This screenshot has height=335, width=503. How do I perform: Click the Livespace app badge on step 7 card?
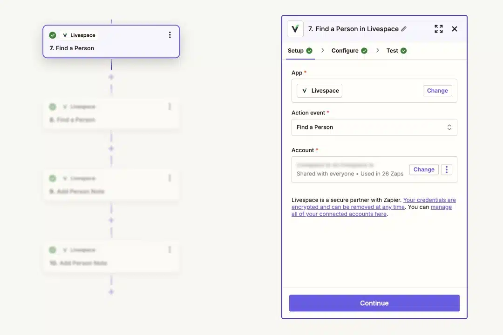coord(79,35)
